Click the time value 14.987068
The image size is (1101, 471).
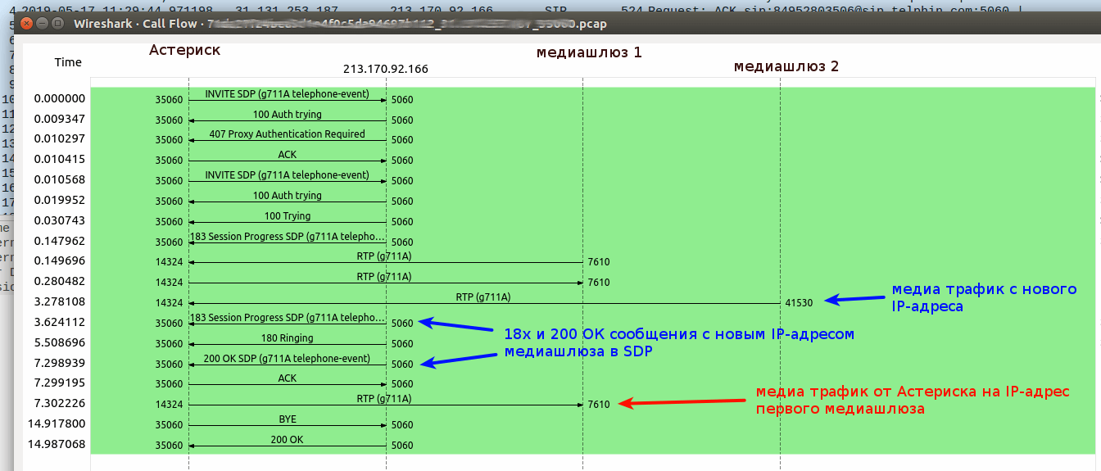(57, 444)
